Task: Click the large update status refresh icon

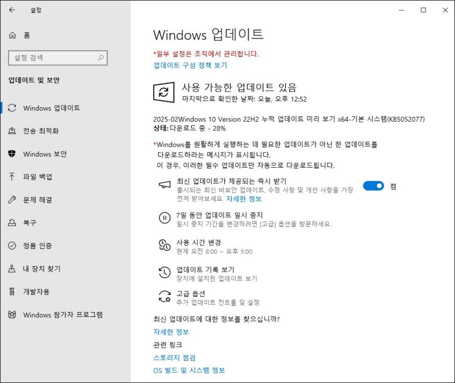Action: click(164, 92)
